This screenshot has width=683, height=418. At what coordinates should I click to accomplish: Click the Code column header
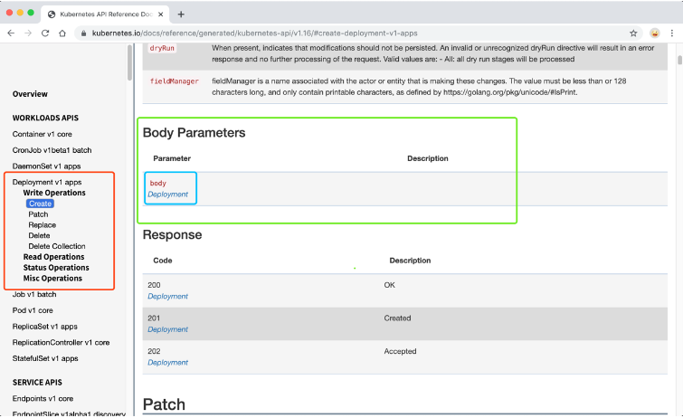tap(163, 261)
